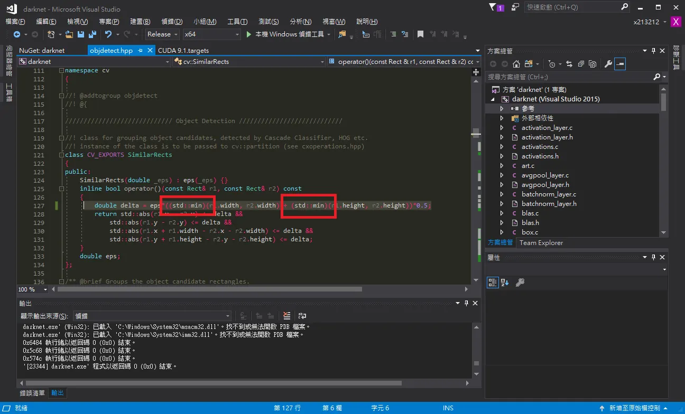Viewport: 685px width, 414px height.
Task: Toggle word wrap in Output panel
Action: tap(302, 316)
